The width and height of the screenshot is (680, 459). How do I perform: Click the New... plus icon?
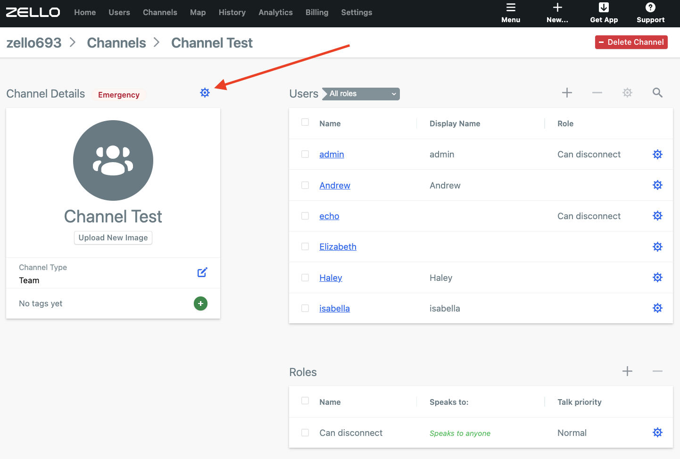click(x=557, y=8)
